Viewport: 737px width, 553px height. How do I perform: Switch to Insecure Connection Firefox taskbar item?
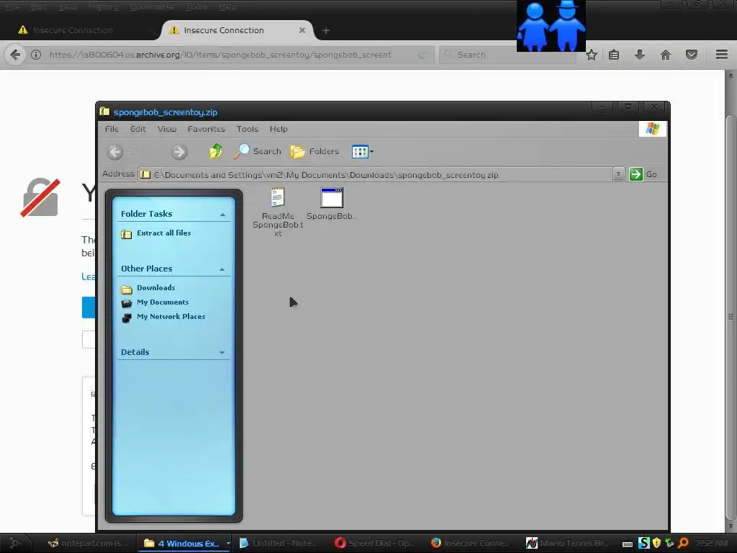tap(470, 543)
